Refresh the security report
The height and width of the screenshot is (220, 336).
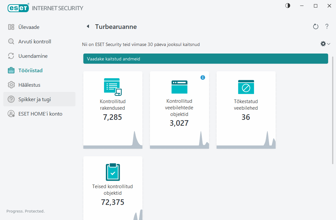click(316, 27)
